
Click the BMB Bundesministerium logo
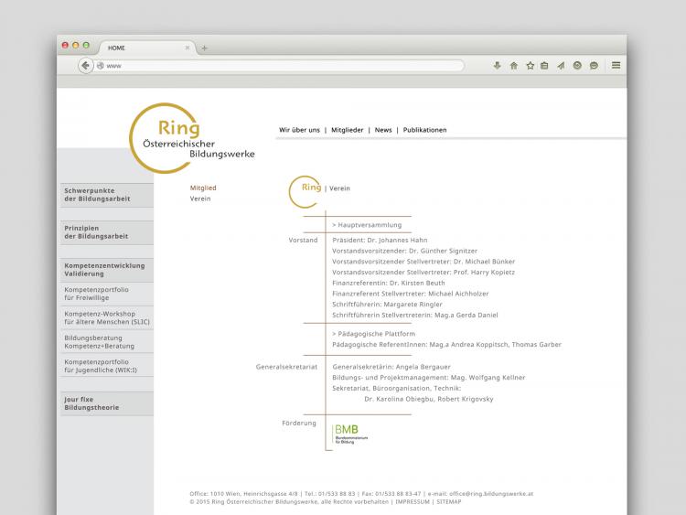pyautogui.click(x=351, y=435)
